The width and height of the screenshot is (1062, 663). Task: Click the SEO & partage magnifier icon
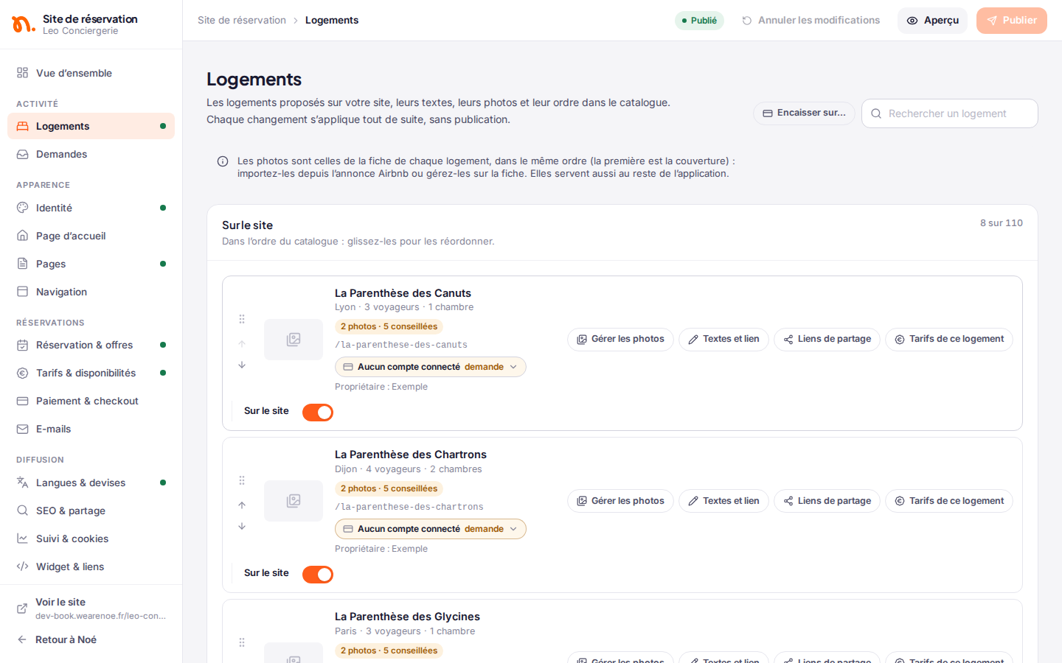point(23,511)
